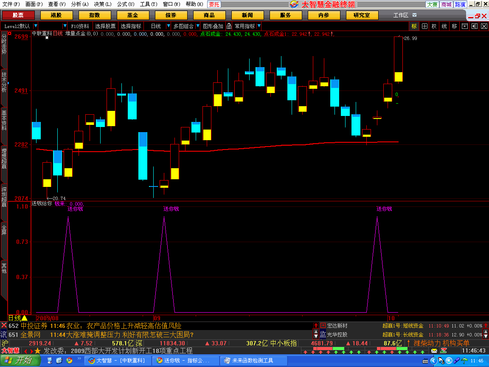This screenshot has width=489, height=367.
Task: Open the 工具(T) menu
Action: point(149,4)
